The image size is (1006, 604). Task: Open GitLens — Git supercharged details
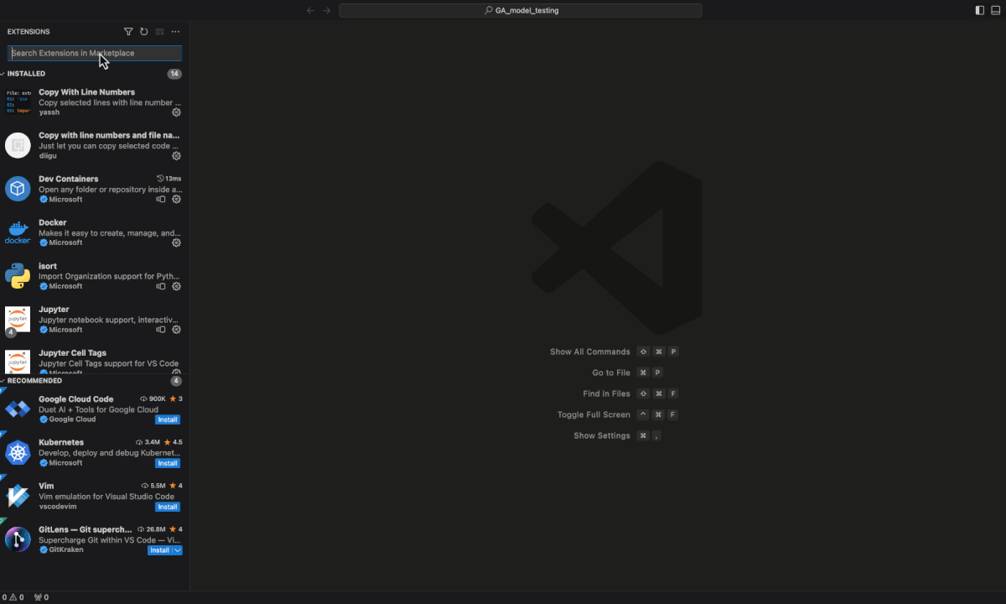click(95, 539)
